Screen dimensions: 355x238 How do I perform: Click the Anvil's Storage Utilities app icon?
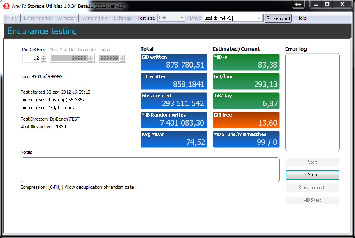pos(6,6)
